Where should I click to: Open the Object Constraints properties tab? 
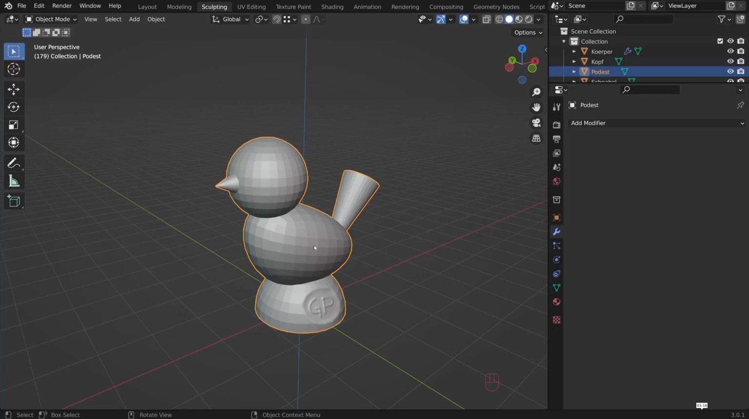click(556, 274)
